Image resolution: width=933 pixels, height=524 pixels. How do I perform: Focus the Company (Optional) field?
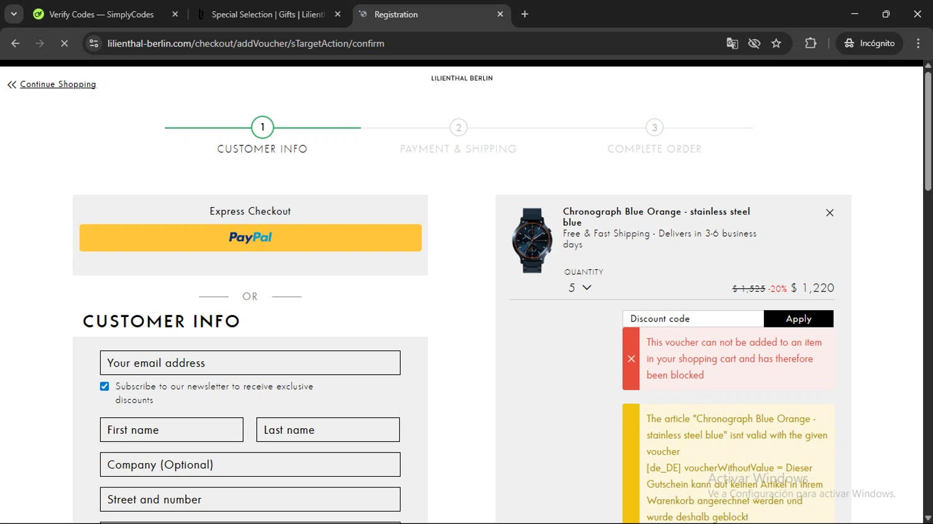pos(250,464)
